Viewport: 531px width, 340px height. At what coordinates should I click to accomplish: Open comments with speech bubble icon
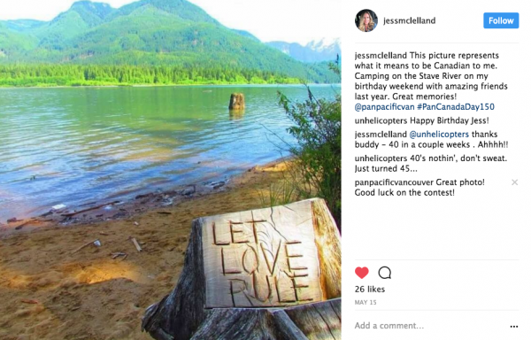point(385,273)
